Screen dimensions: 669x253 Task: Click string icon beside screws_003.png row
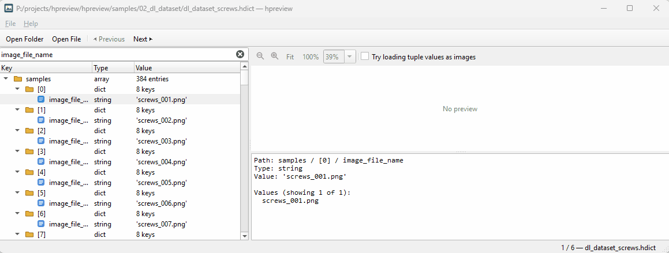click(x=41, y=141)
